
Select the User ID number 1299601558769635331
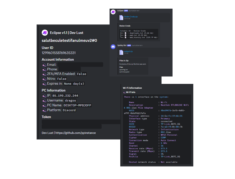coord(59,53)
